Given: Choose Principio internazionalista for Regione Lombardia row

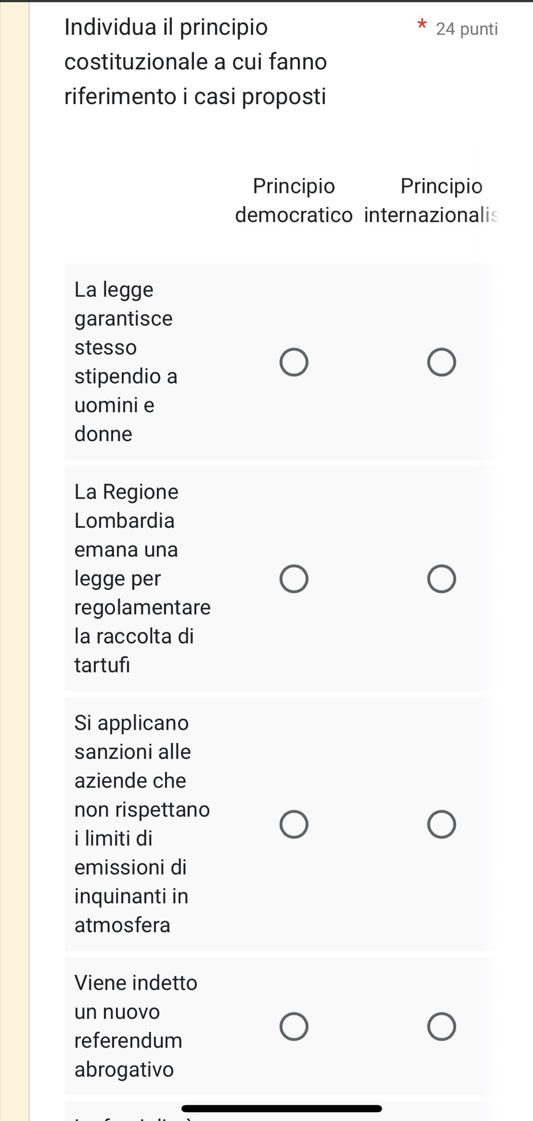Looking at the screenshot, I should (442, 579).
